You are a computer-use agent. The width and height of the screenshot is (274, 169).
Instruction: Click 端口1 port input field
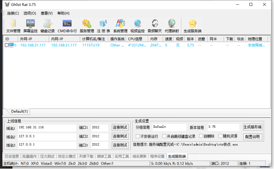pos(100,127)
